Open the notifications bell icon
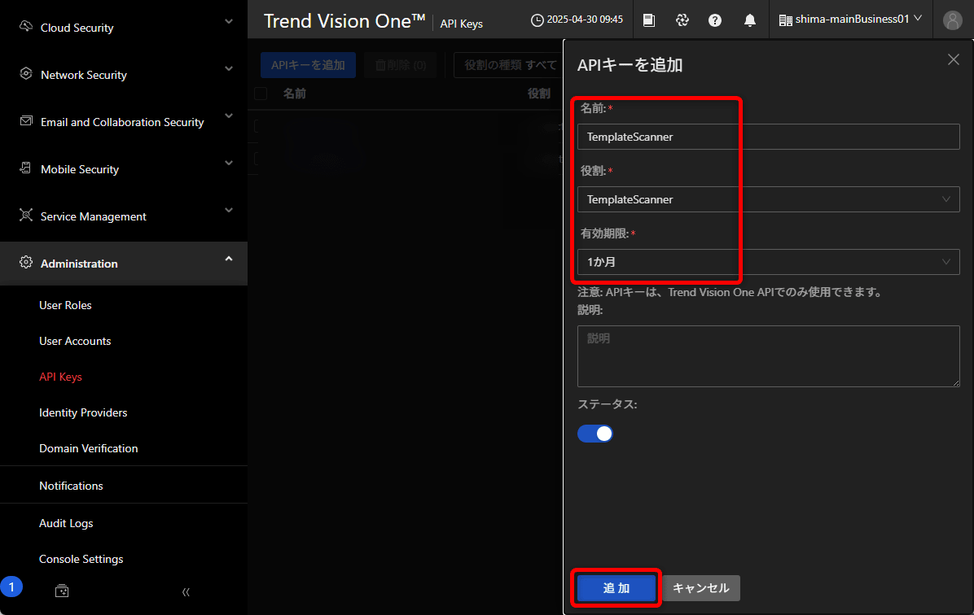This screenshot has width=974, height=615. tap(750, 20)
